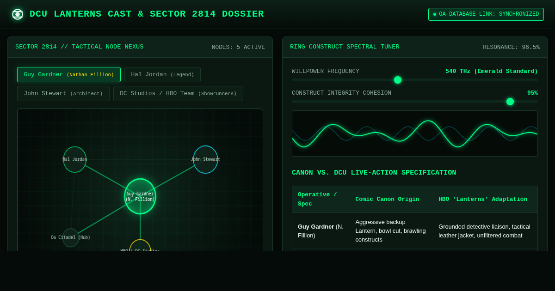Click the 'WILLPOWER FREQUENCY' label

point(326,71)
